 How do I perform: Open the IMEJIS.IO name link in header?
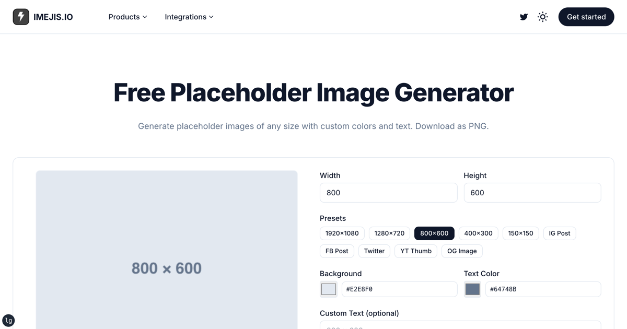pyautogui.click(x=54, y=16)
